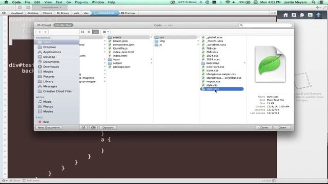Select the On My Mac location

pyautogui.click(x=63, y=25)
